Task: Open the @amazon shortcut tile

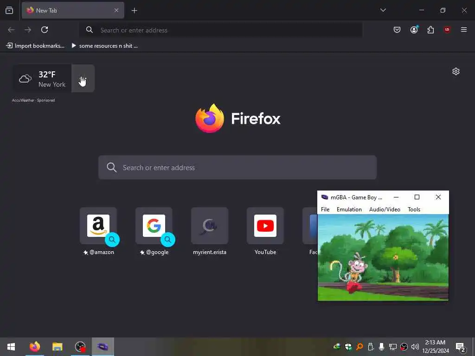Action: click(x=98, y=232)
